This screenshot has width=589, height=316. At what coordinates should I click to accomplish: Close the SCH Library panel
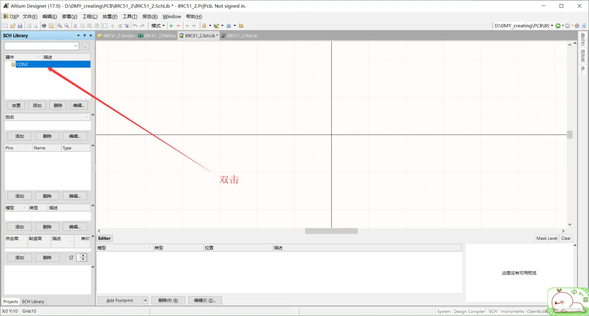pos(91,35)
